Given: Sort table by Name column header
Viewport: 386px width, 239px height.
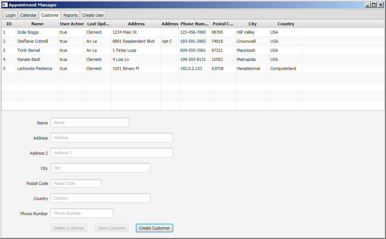Looking at the screenshot, I should pyautogui.click(x=37, y=24).
